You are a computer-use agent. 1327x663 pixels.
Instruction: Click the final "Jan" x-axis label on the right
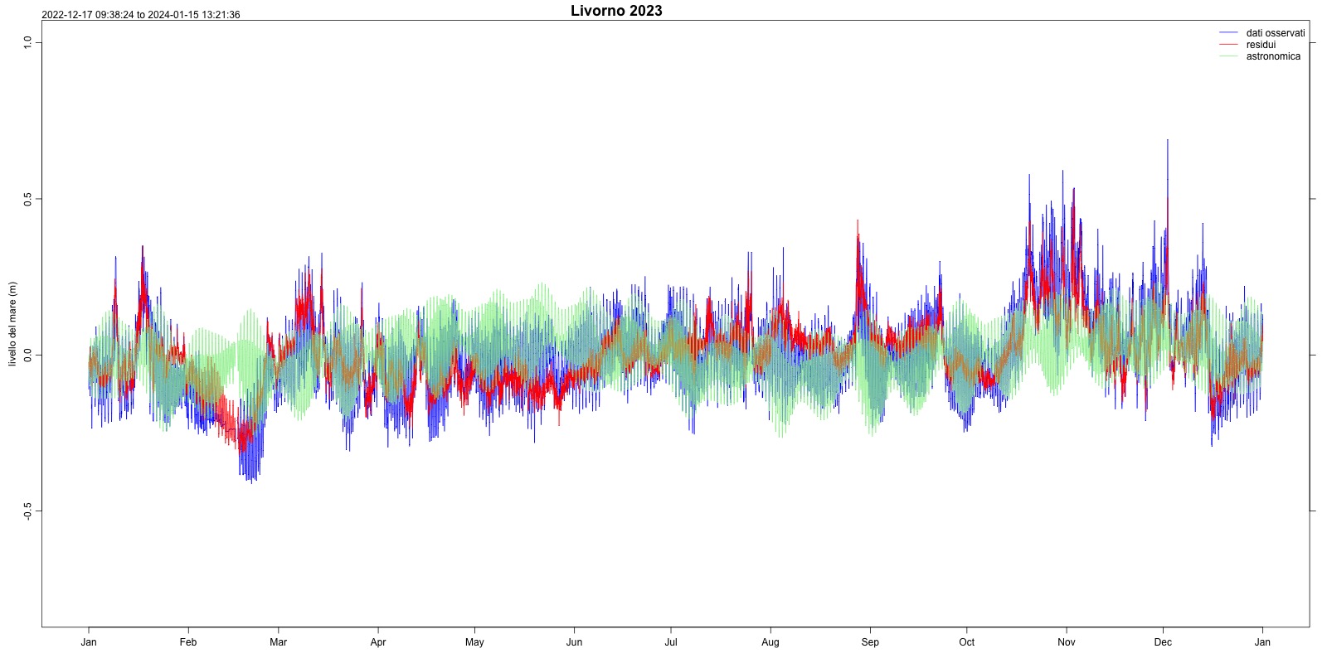click(1262, 642)
